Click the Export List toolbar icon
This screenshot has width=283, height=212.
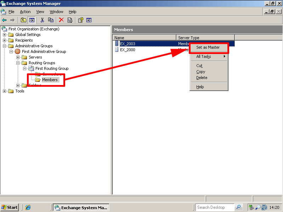click(x=70, y=20)
